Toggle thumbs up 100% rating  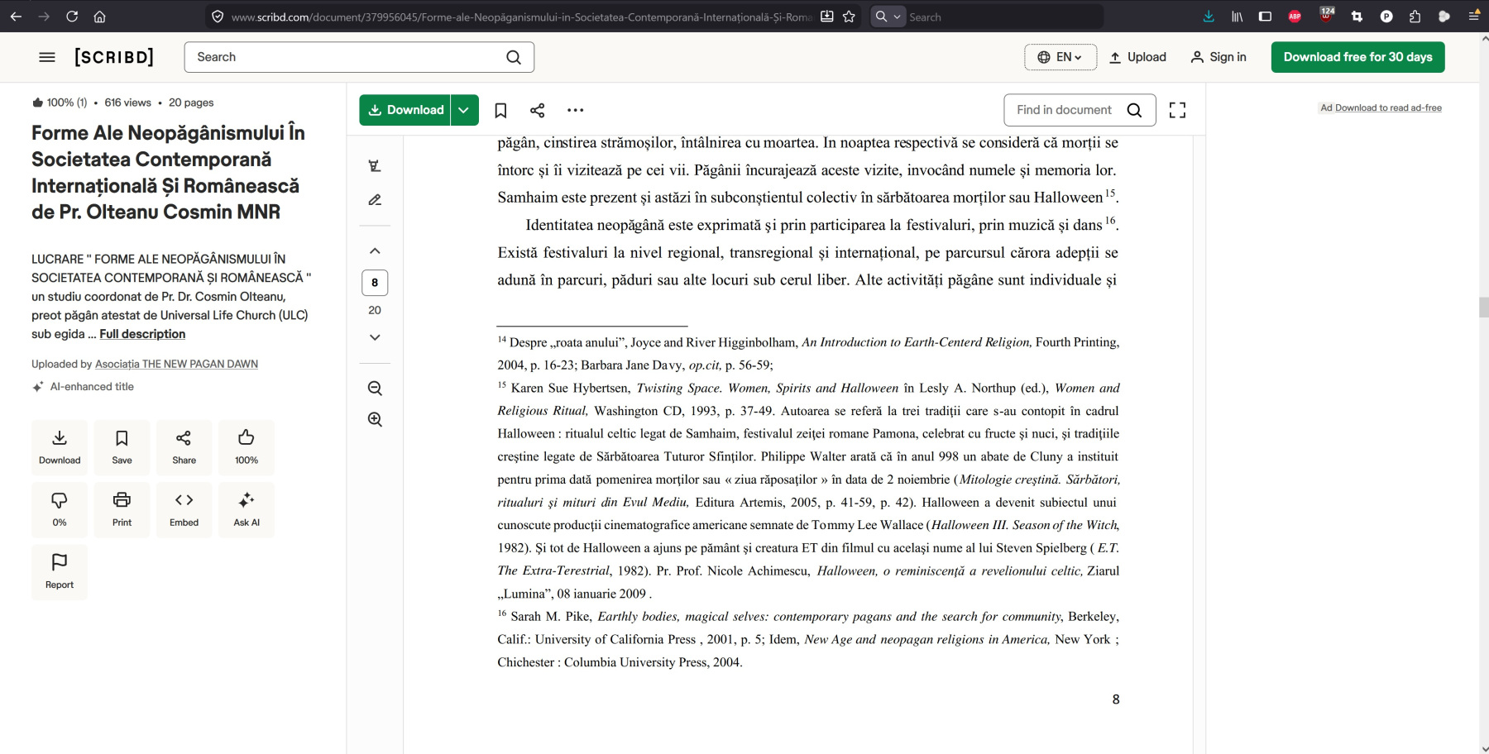[247, 447]
